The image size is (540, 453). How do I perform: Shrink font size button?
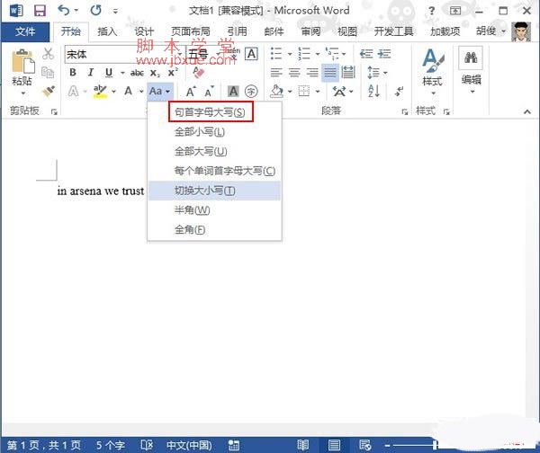pos(210,92)
